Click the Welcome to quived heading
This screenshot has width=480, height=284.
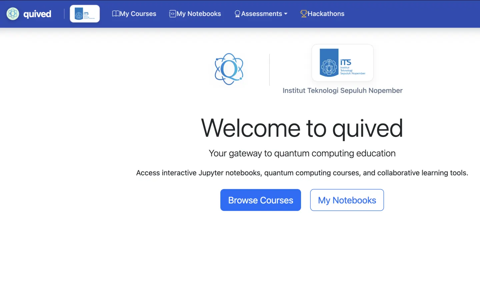(302, 128)
